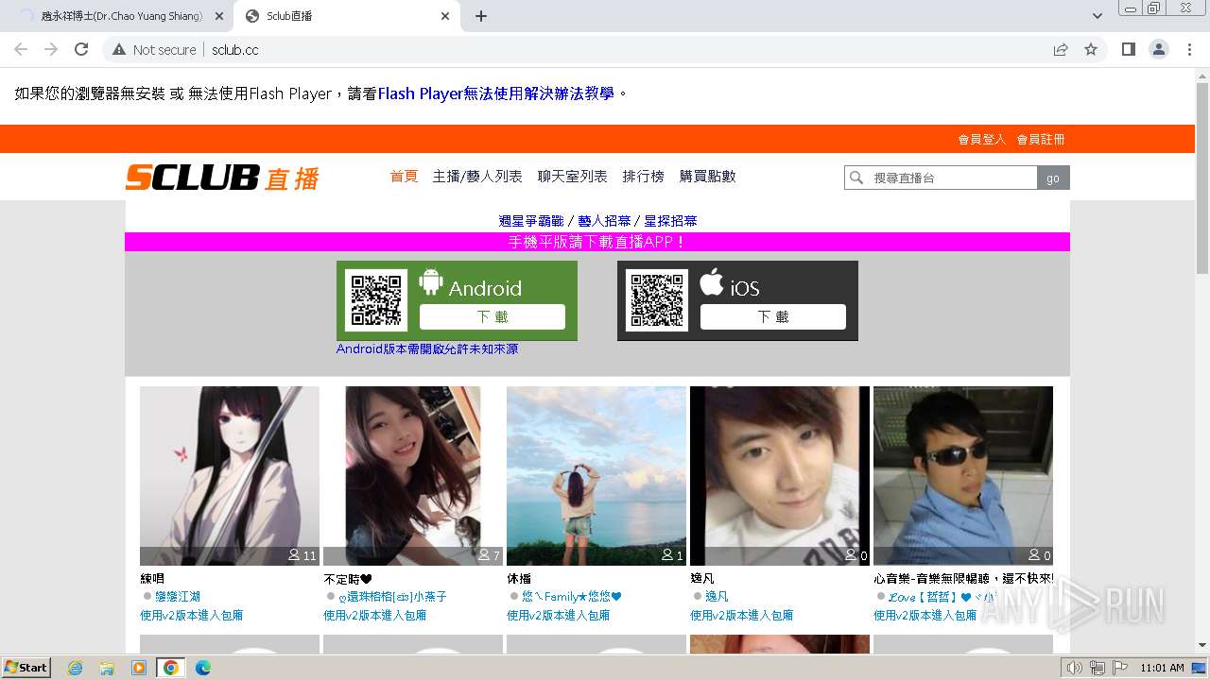The width and height of the screenshot is (1210, 680).
Task: Go to 首頁 home menu item
Action: pyautogui.click(x=404, y=177)
